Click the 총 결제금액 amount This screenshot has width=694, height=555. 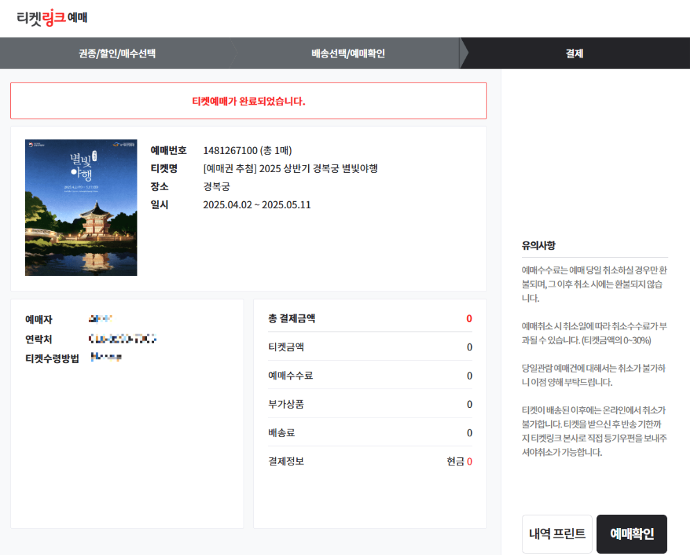[x=469, y=318]
